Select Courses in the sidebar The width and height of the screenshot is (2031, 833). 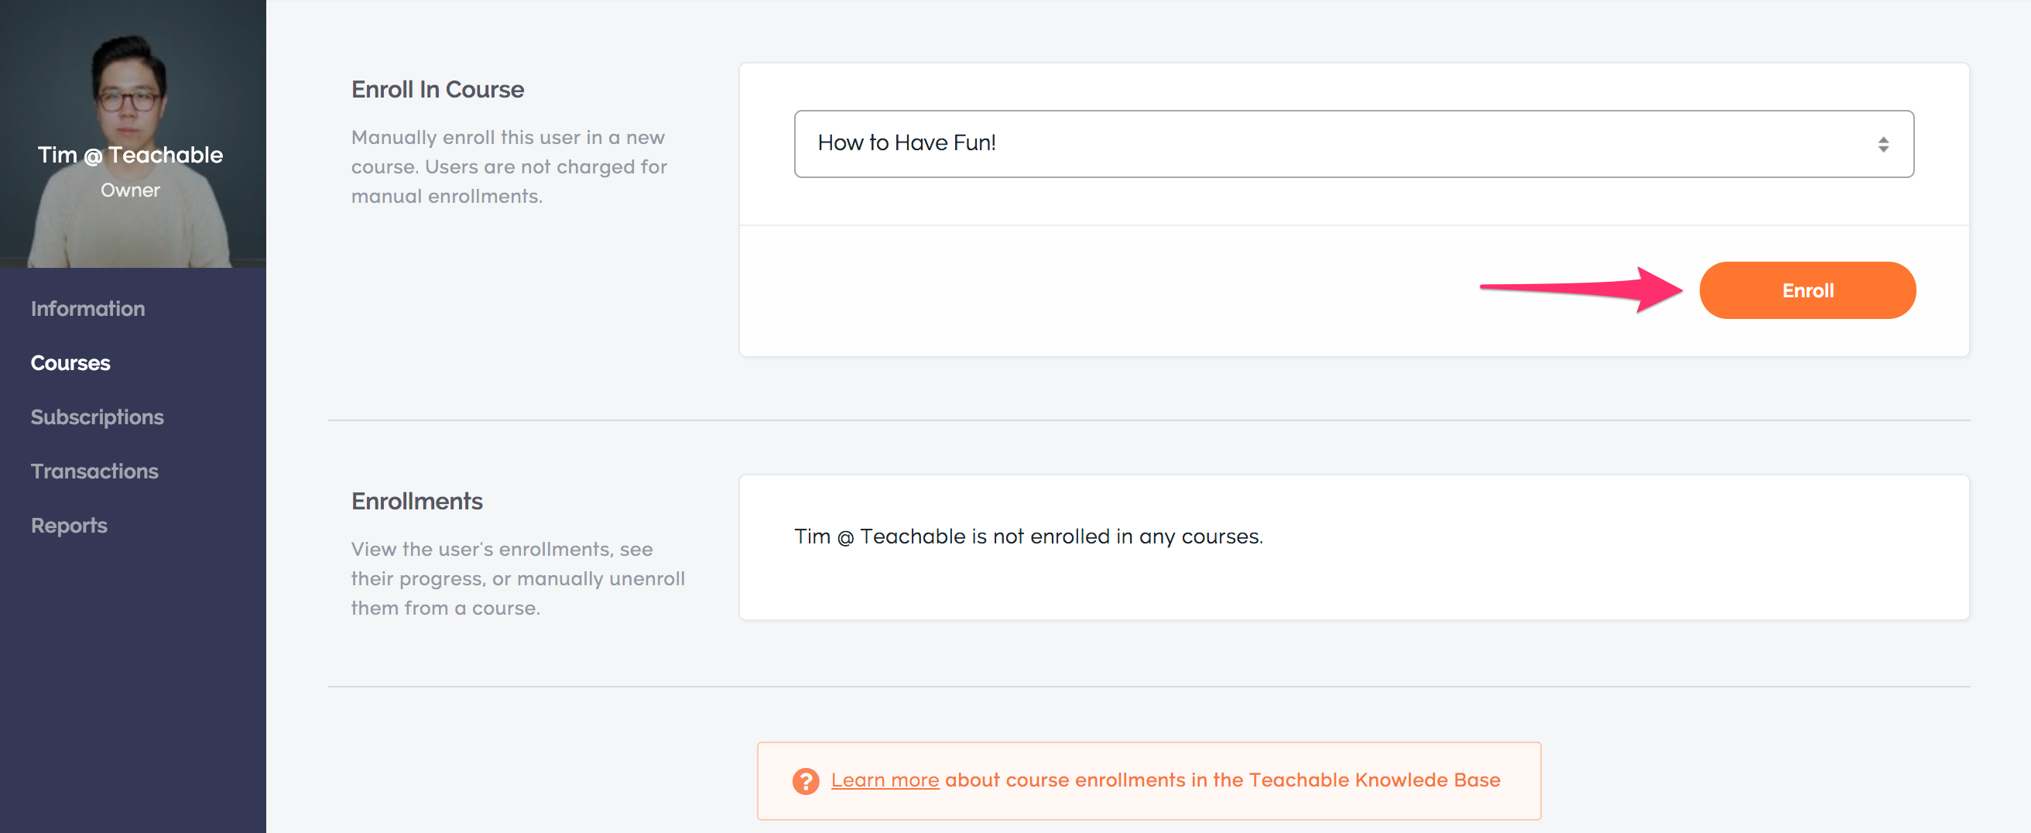(70, 363)
